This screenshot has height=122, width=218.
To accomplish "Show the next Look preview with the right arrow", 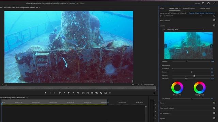I will (211, 46).
